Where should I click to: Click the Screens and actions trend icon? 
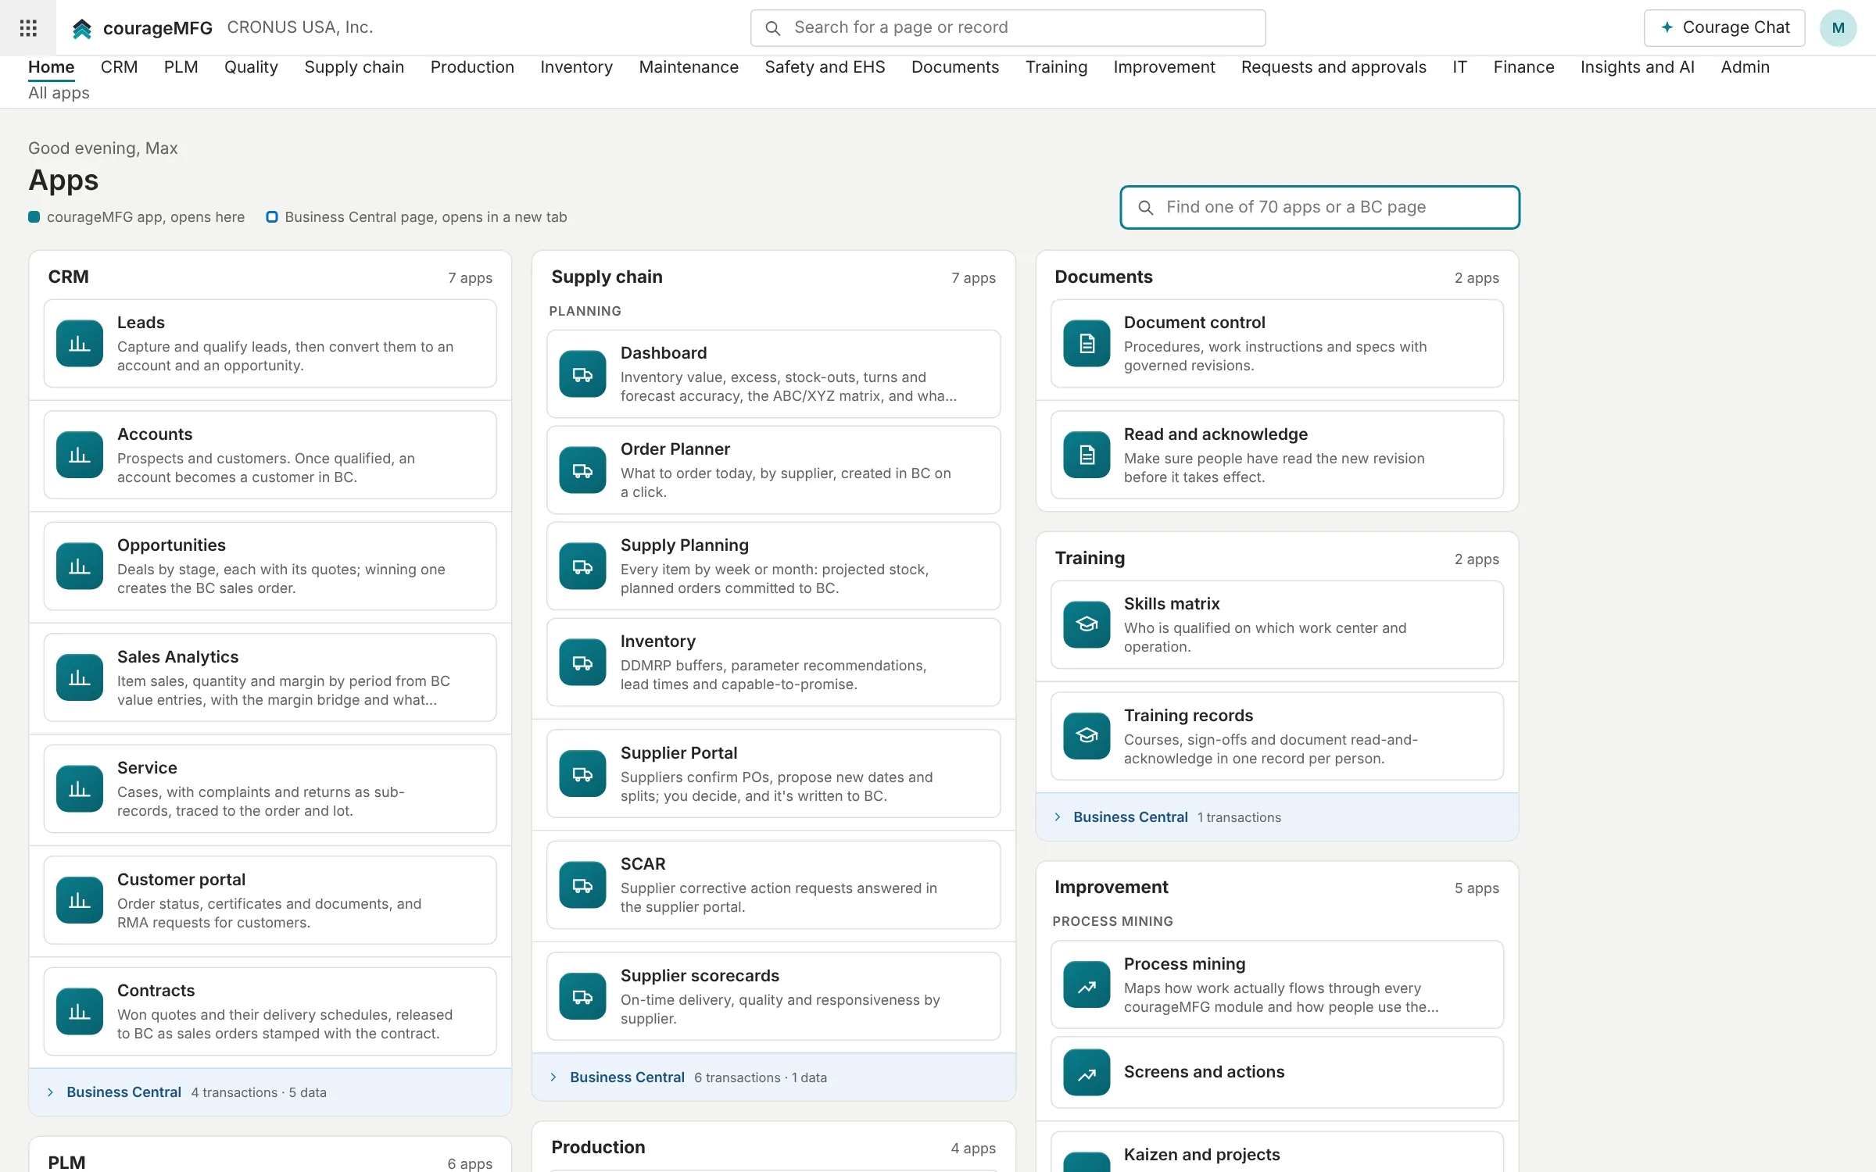[1087, 1072]
